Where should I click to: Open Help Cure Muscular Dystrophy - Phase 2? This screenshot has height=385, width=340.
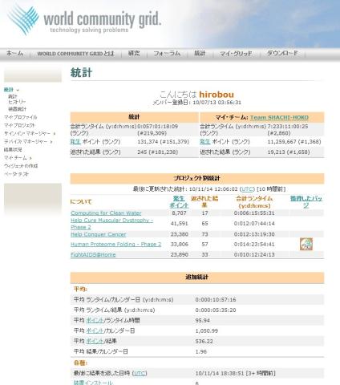[x=111, y=224]
